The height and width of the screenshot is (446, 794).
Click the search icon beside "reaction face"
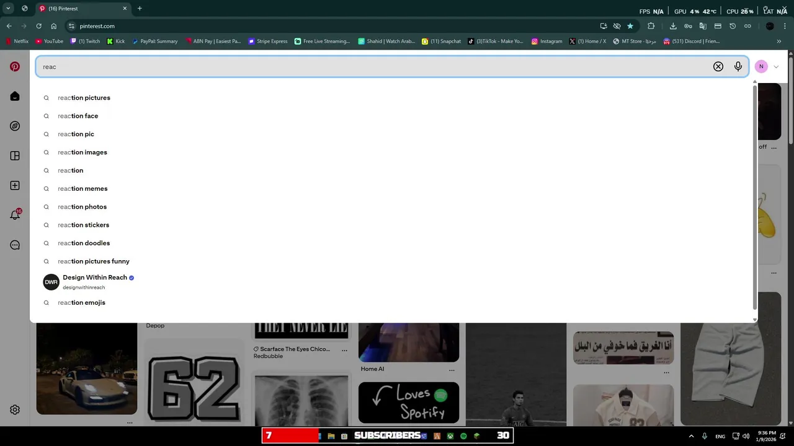(x=47, y=116)
